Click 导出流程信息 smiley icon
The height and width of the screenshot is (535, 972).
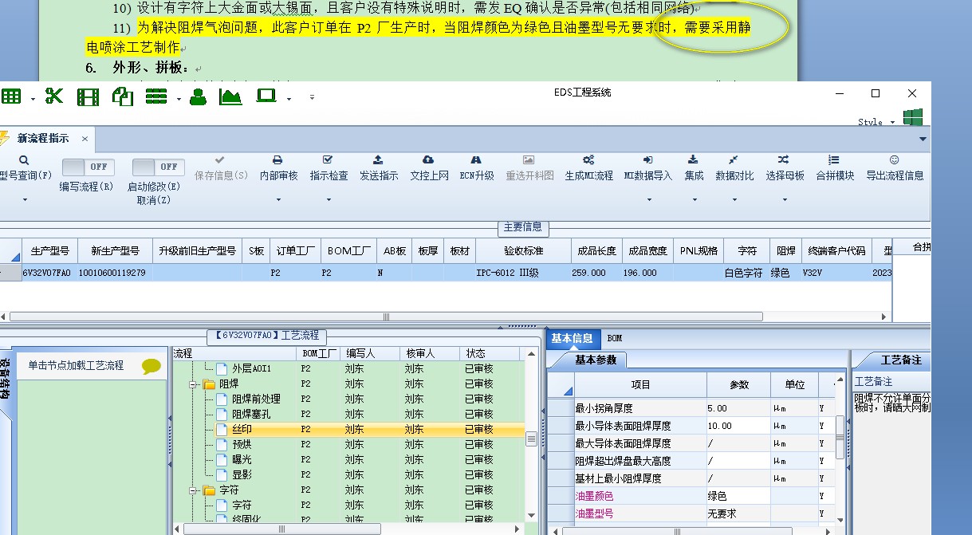pos(894,160)
